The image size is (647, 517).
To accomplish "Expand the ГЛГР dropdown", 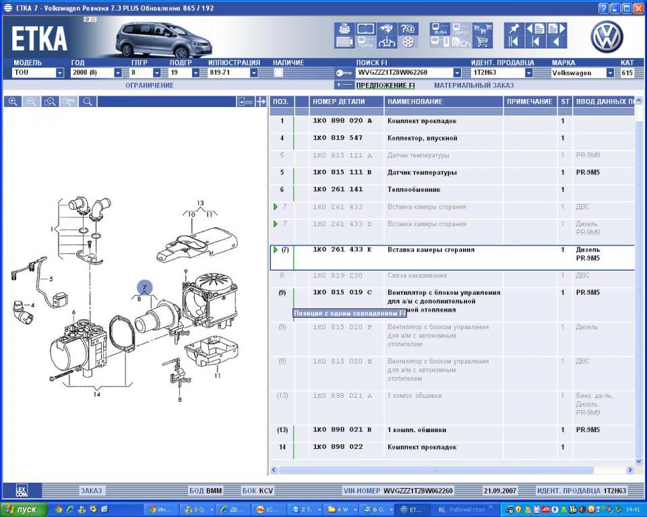I will tap(157, 73).
